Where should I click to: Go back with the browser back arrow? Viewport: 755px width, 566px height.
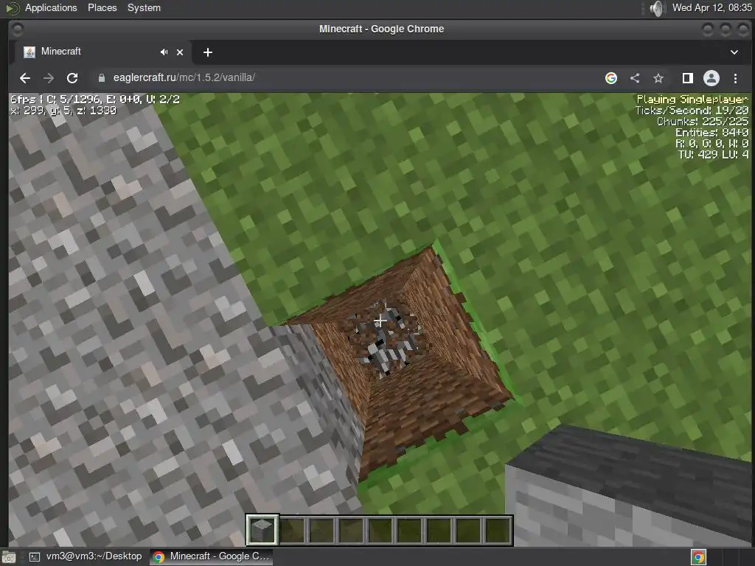[x=25, y=78]
